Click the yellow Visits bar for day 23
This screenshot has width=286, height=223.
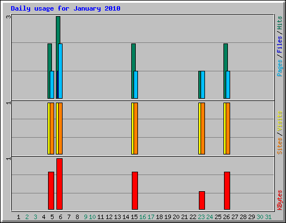[x=199, y=128]
